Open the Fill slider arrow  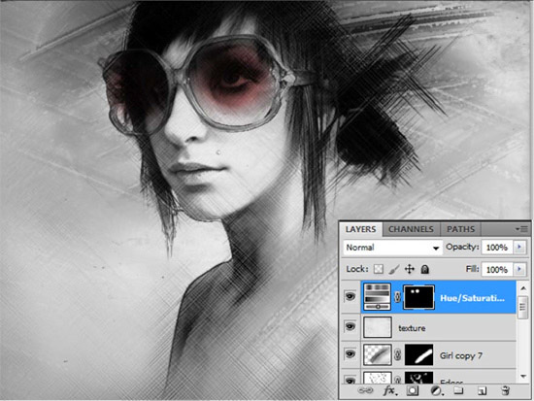519,269
